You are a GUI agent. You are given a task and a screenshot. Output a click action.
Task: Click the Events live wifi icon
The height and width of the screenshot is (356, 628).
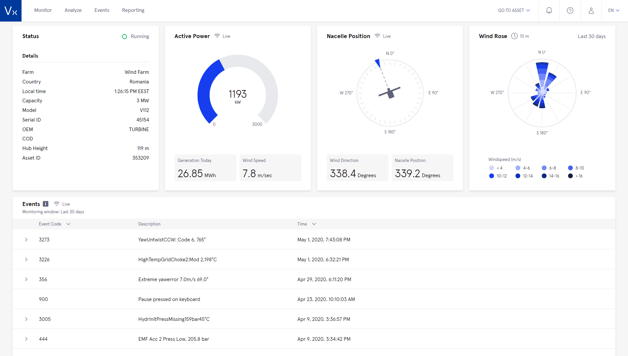[x=57, y=204]
